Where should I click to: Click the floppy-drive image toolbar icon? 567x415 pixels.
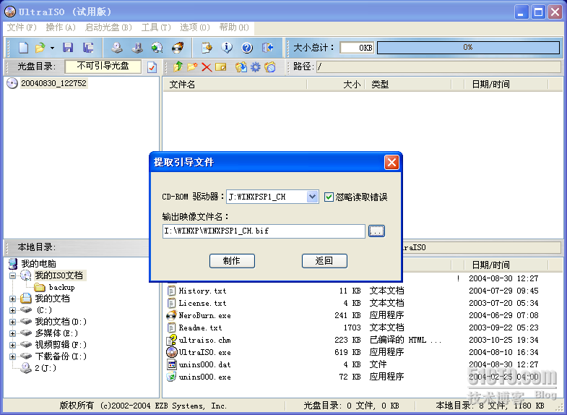[137, 48]
